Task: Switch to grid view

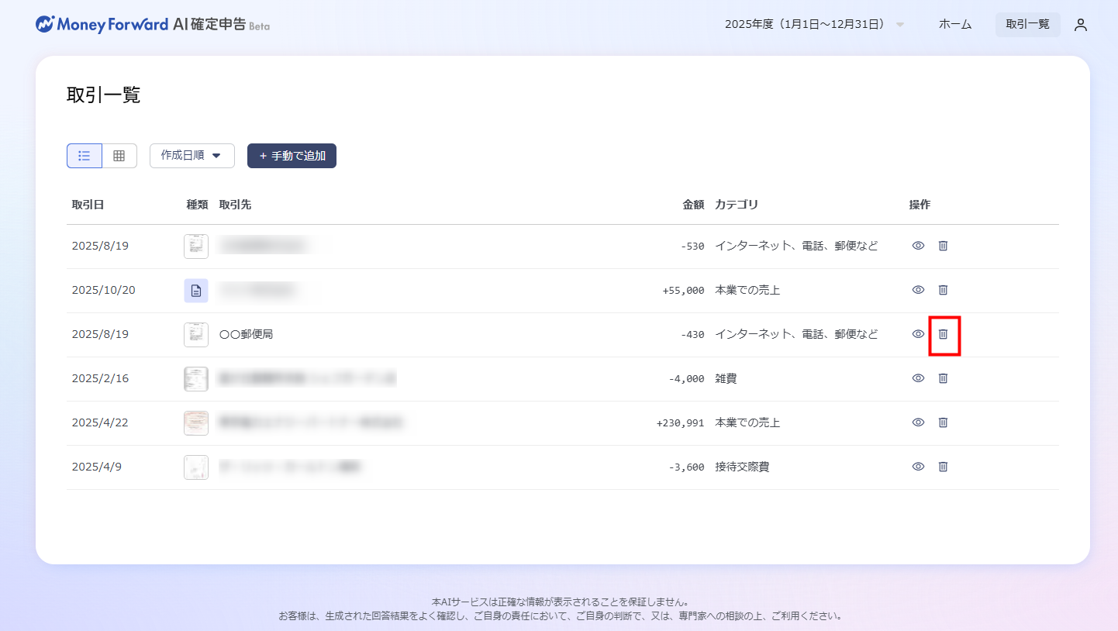Action: tap(119, 156)
